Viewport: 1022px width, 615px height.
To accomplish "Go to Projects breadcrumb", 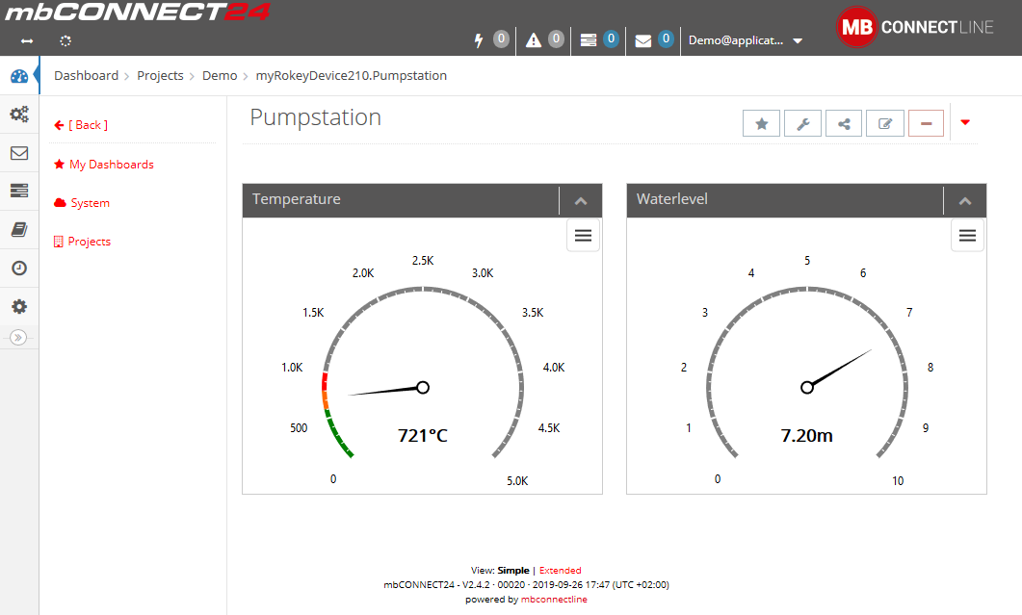I will tap(160, 76).
